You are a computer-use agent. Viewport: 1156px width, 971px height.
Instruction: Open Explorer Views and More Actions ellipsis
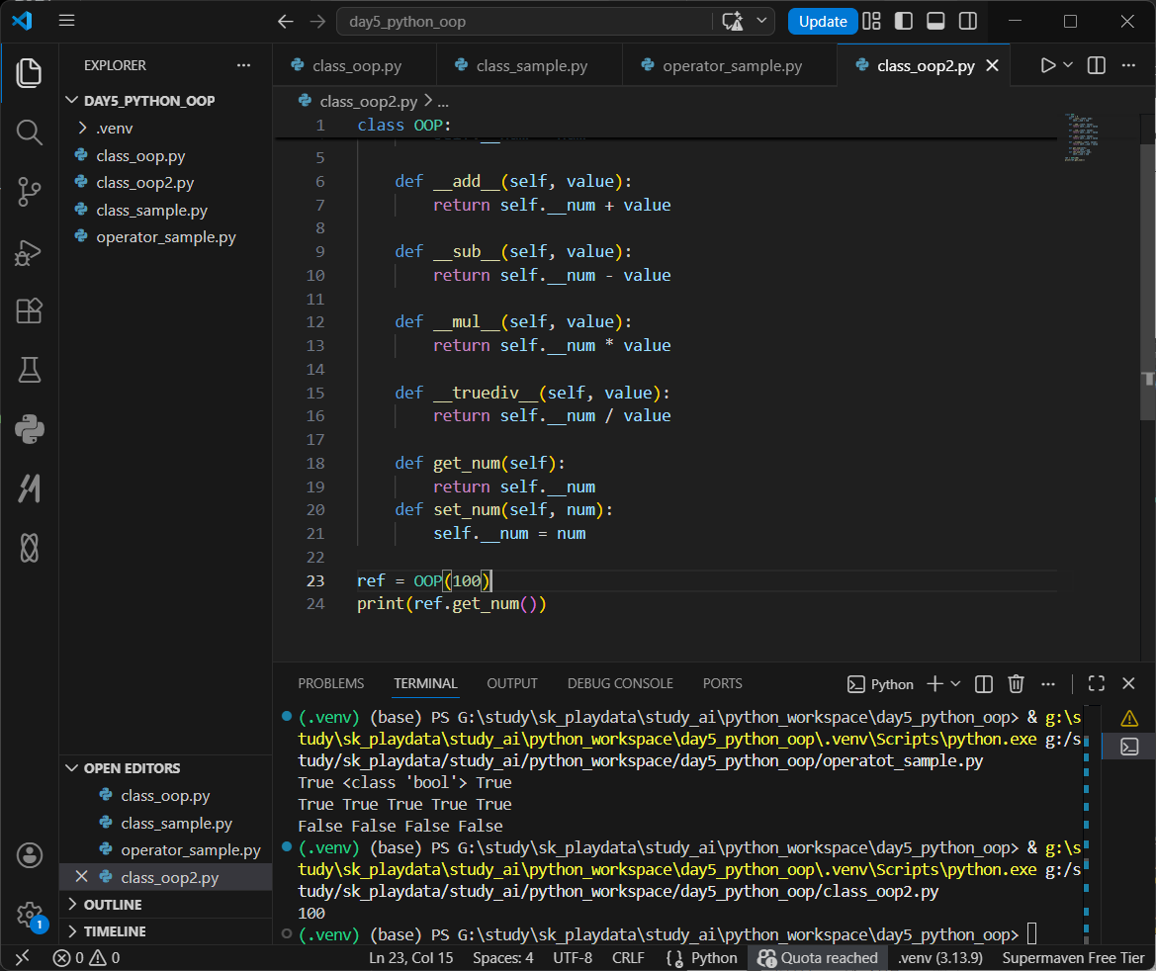pyautogui.click(x=244, y=65)
